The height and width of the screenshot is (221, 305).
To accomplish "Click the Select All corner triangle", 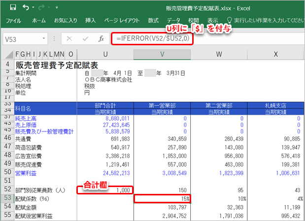I will [x=9, y=54].
